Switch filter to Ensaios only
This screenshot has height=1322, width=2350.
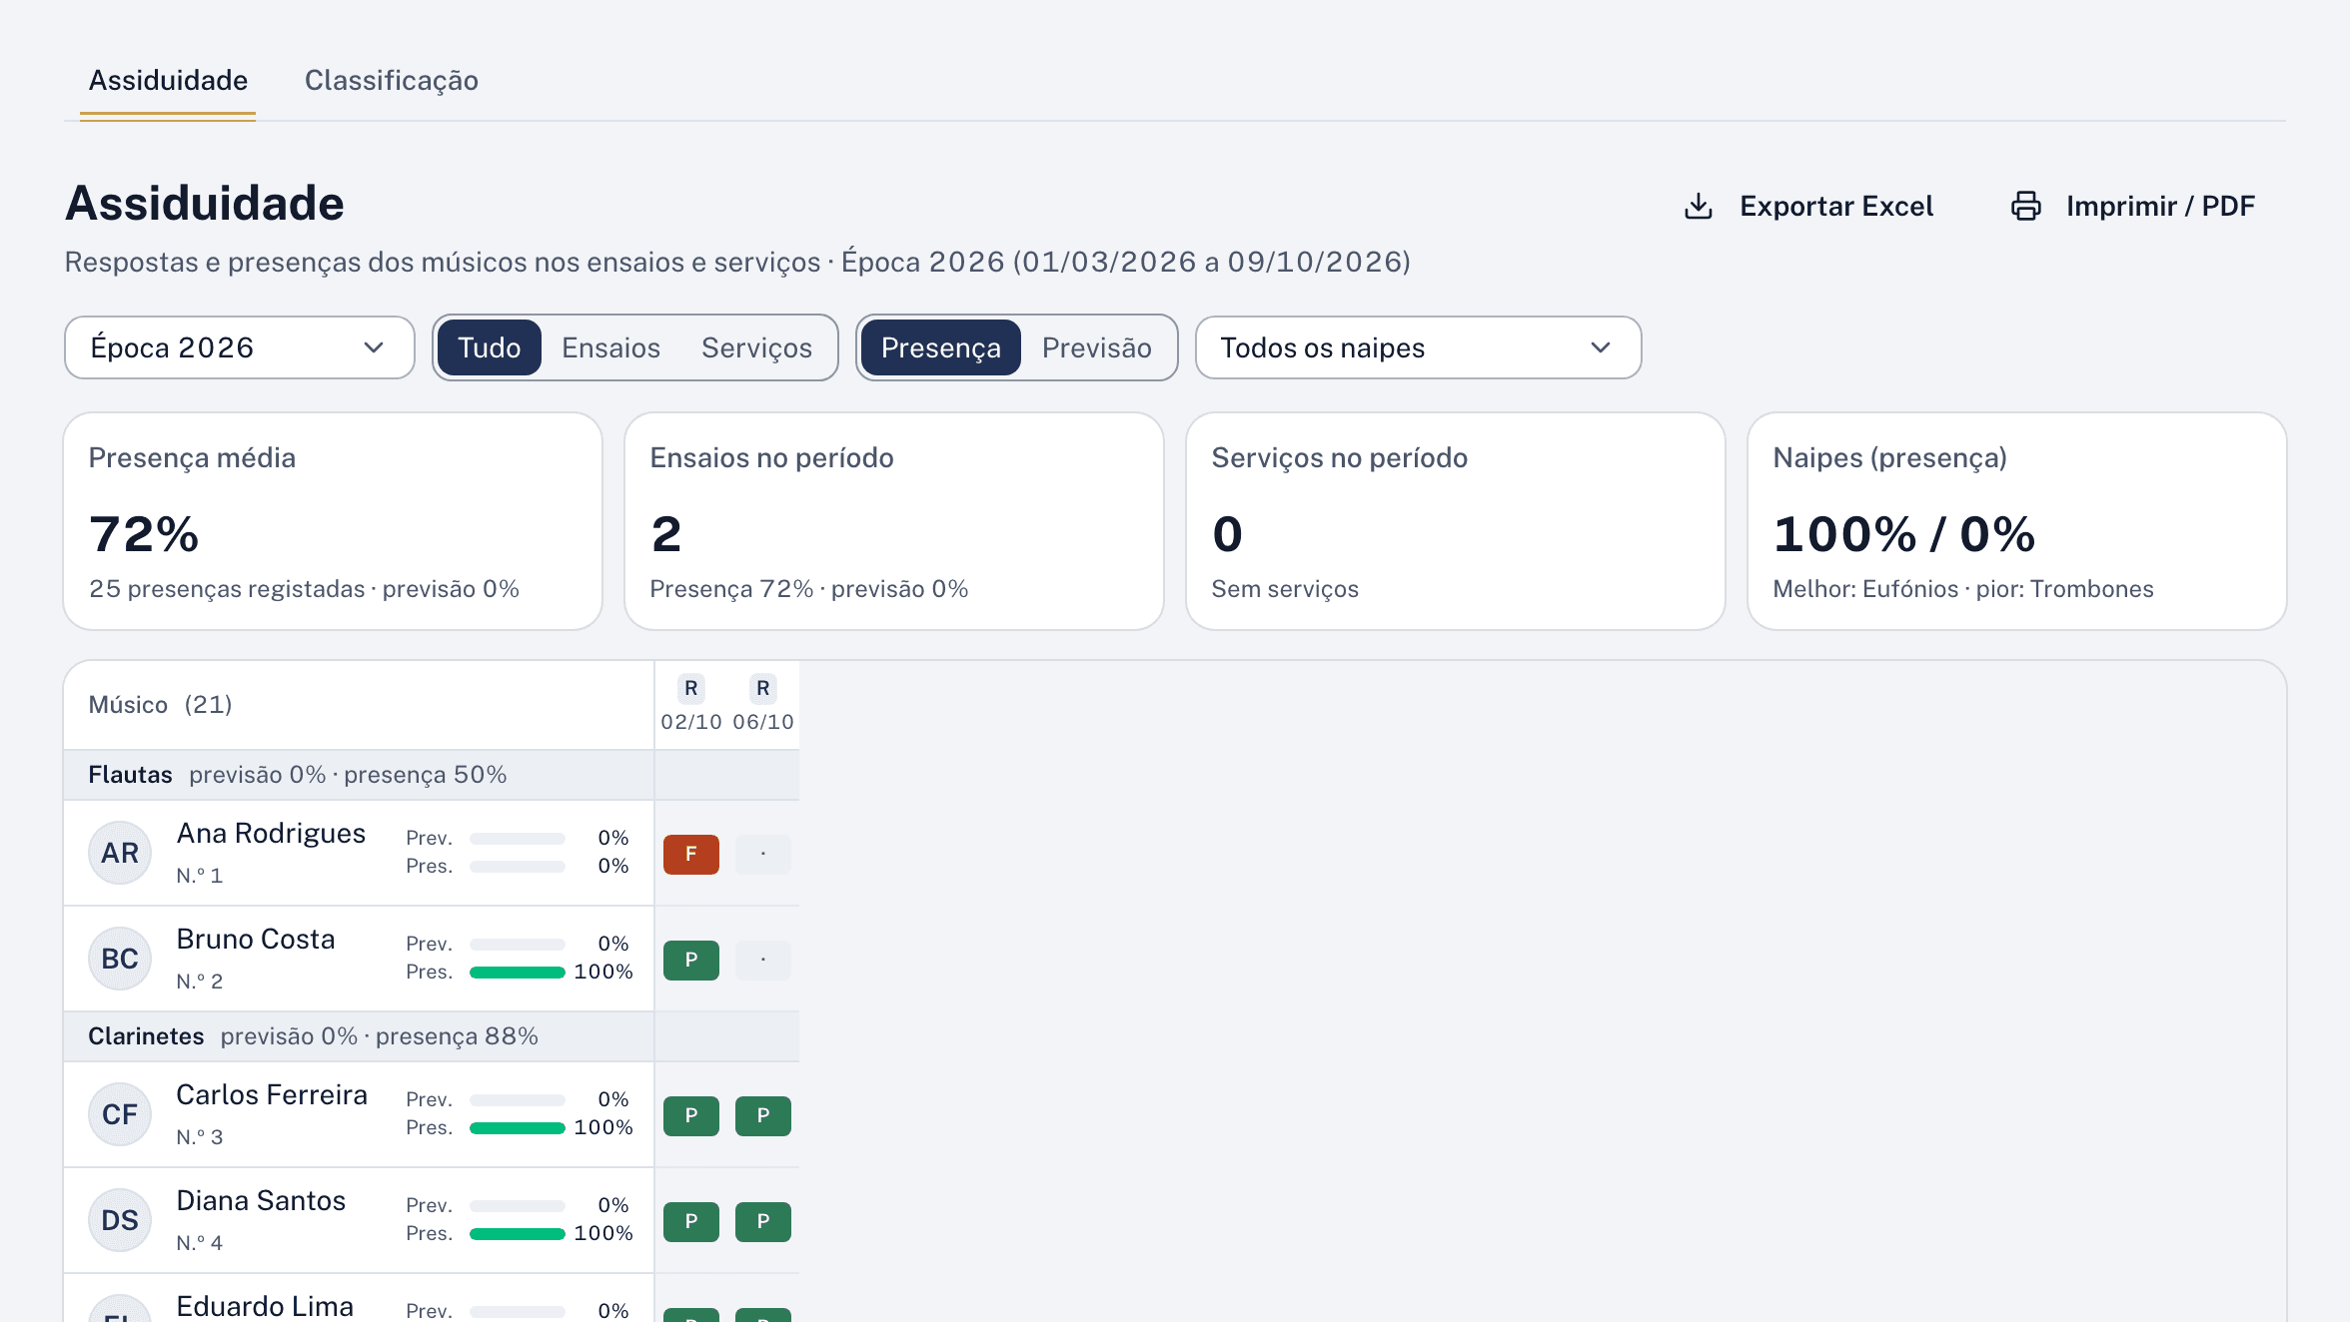click(x=611, y=347)
